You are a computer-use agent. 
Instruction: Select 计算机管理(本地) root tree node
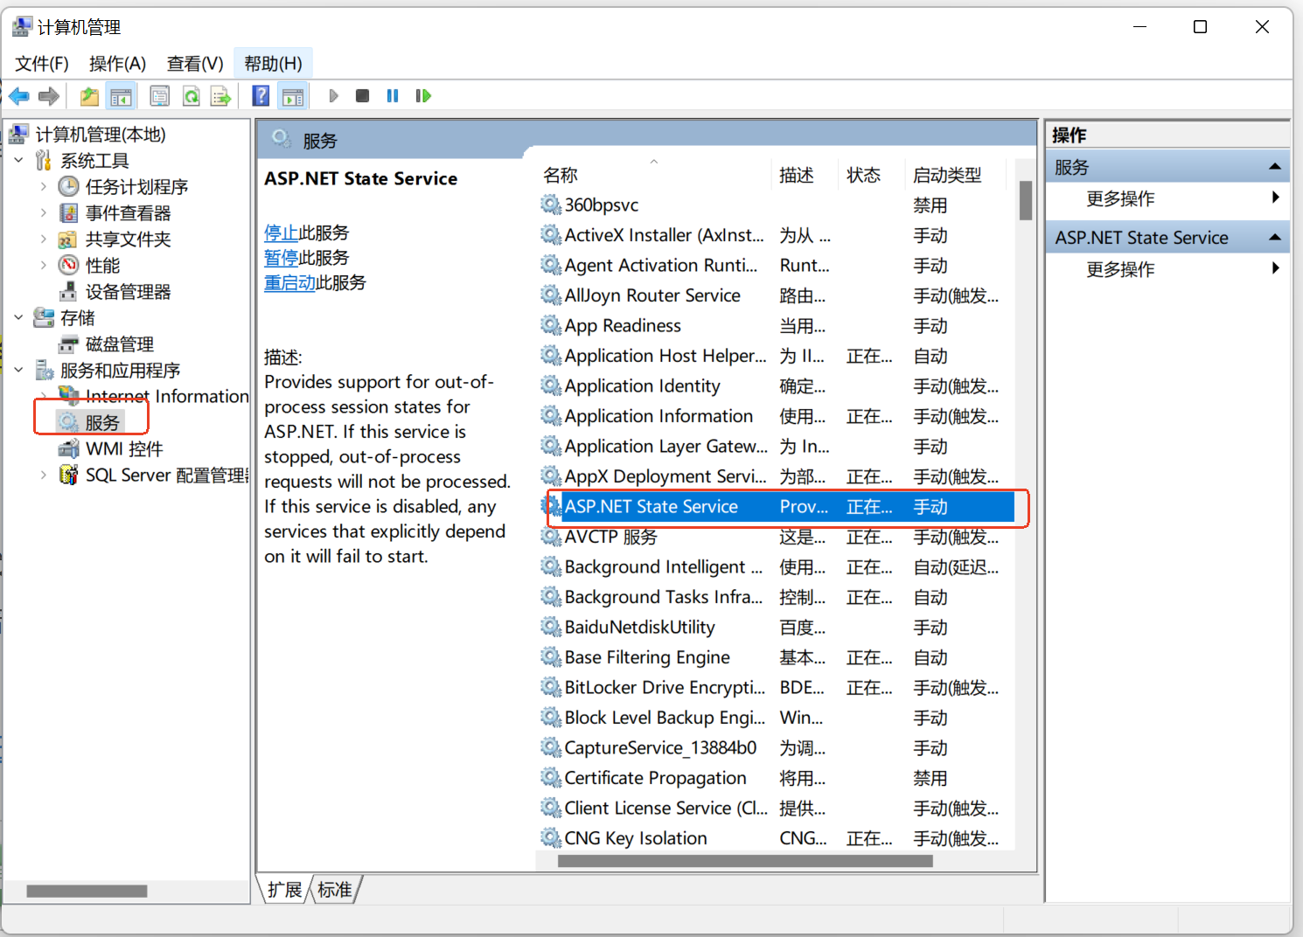click(100, 134)
